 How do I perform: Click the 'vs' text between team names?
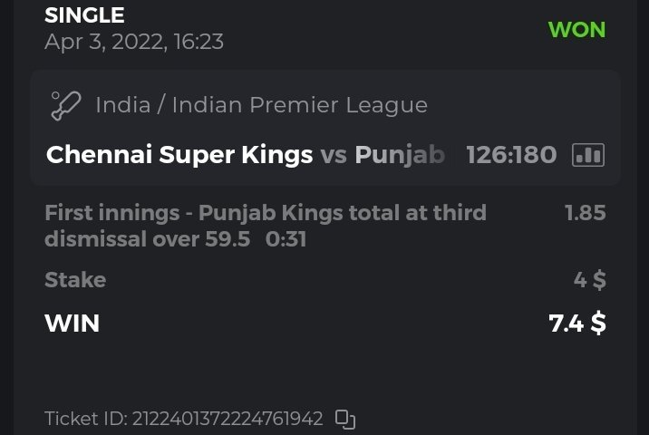coord(334,155)
